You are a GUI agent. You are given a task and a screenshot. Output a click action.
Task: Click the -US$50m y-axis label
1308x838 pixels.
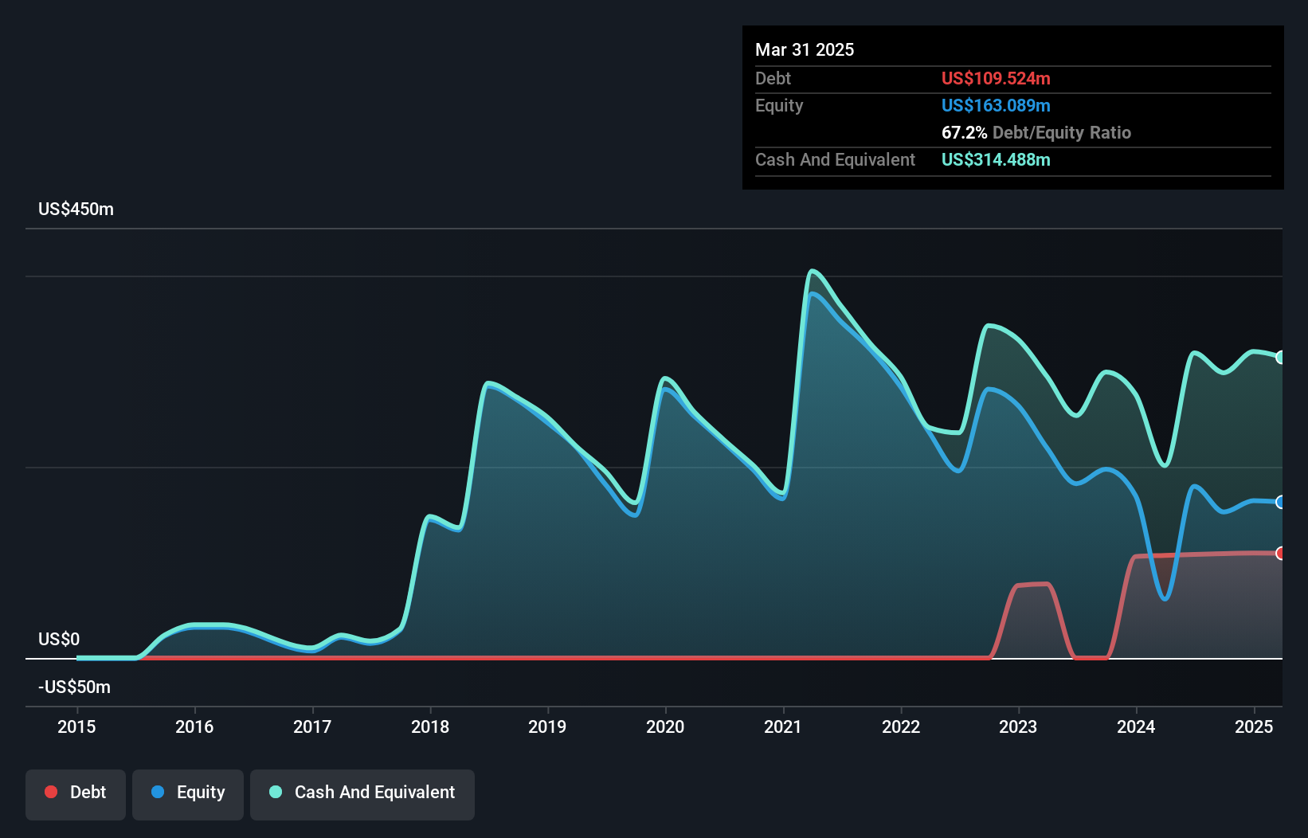point(74,687)
